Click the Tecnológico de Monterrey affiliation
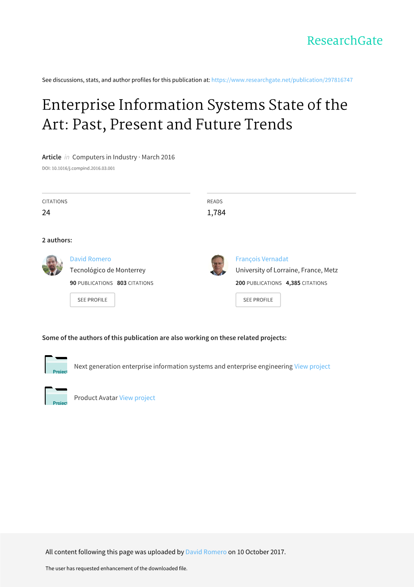Screen dimensions: 414x587 pos(107,270)
